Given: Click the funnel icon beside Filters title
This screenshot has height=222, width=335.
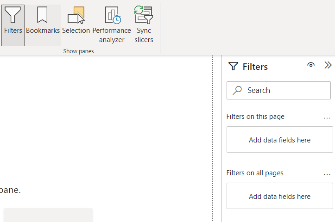Looking at the screenshot, I should click(233, 66).
